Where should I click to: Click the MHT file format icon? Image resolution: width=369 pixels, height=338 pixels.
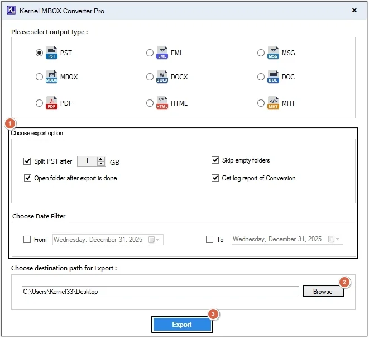[x=273, y=103]
